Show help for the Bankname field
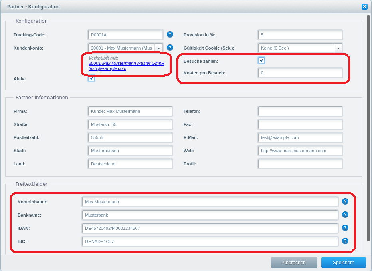The image size is (372, 271). click(x=345, y=215)
